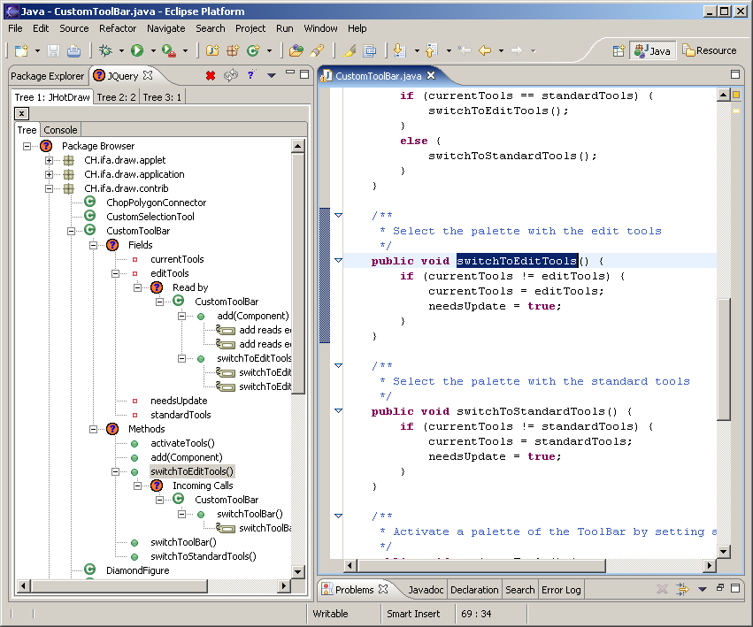The width and height of the screenshot is (753, 627).
Task: Click the red X delete icon in JQuery view
Action: coord(211,75)
